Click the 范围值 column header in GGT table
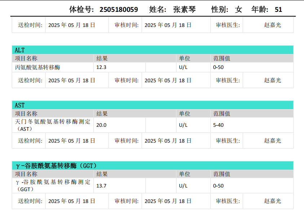 pos(222,174)
